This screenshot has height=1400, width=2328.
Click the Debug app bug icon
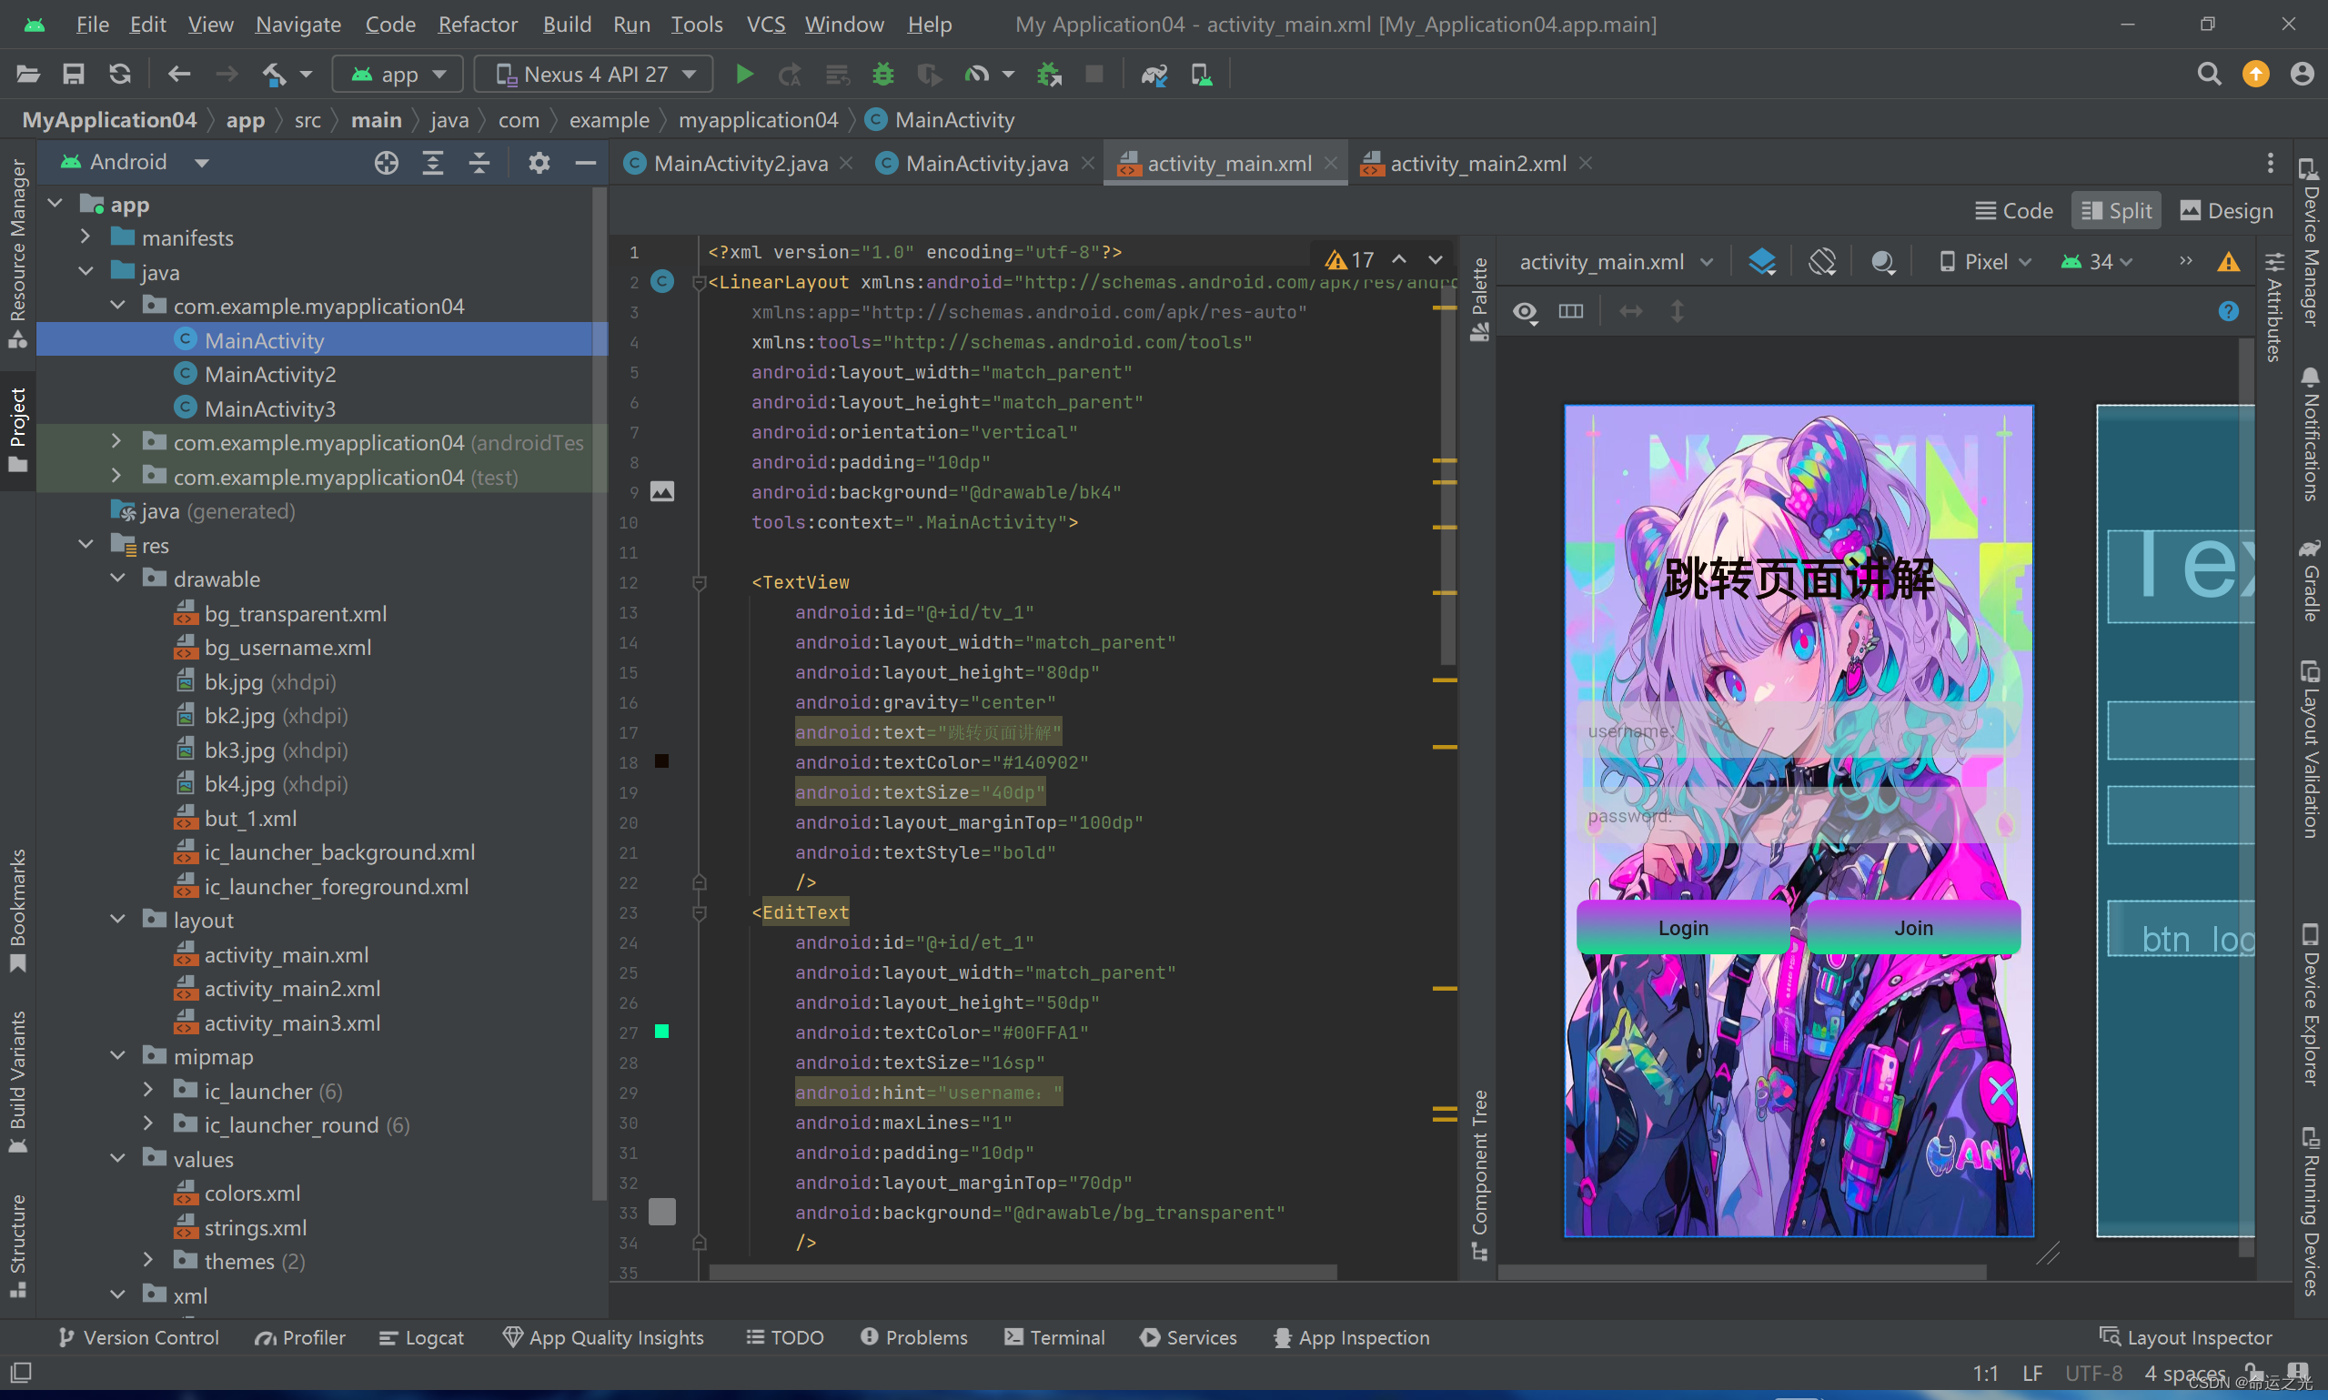[x=883, y=74]
